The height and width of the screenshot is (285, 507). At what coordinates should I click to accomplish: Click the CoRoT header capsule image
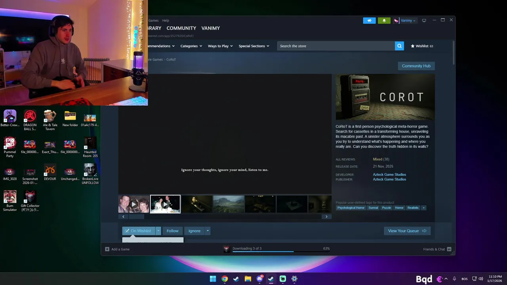click(x=385, y=97)
